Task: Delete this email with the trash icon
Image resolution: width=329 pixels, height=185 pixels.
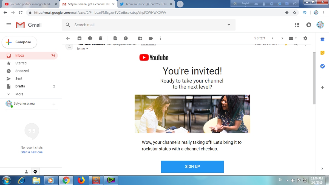Action: click(x=100, y=38)
